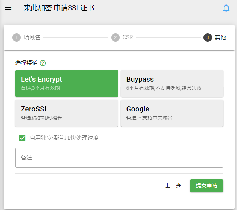Choose Google as the certificate channel
237x210 pixels.
[x=172, y=113]
